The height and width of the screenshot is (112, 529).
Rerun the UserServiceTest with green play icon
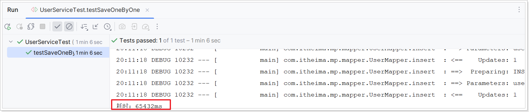(x=8, y=27)
